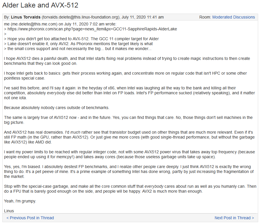Click "Because absolutely nobody cares outside of benchmarks"
The height and width of the screenshot is (223, 259).
click(57, 108)
